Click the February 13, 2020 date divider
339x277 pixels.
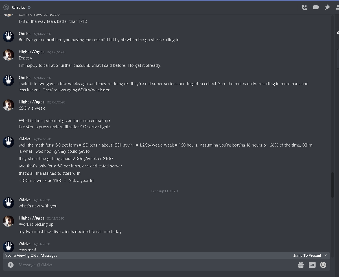click(165, 191)
